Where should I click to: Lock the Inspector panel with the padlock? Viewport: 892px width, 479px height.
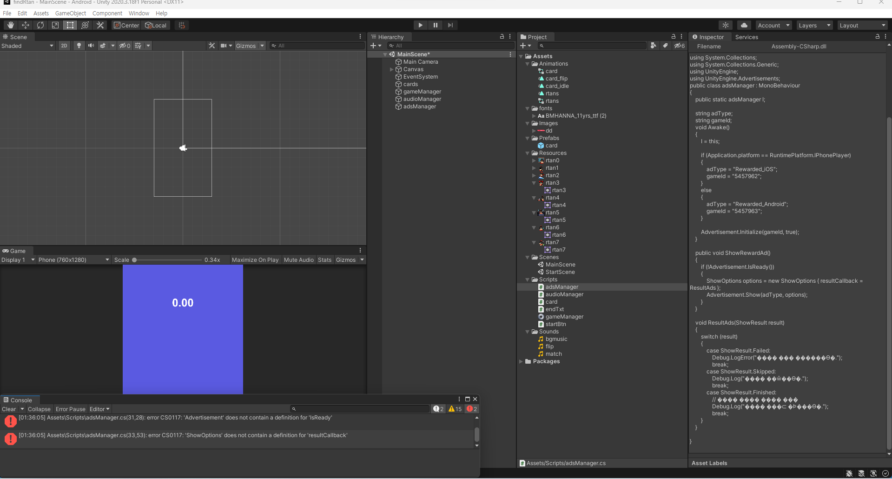pyautogui.click(x=878, y=36)
